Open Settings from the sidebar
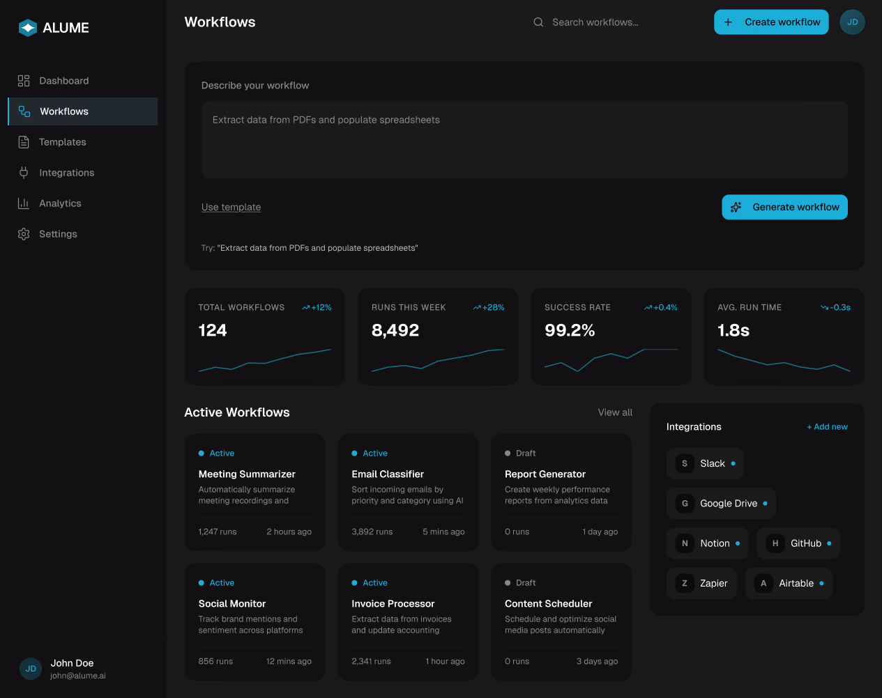Viewport: 882px width, 698px height. [83, 234]
